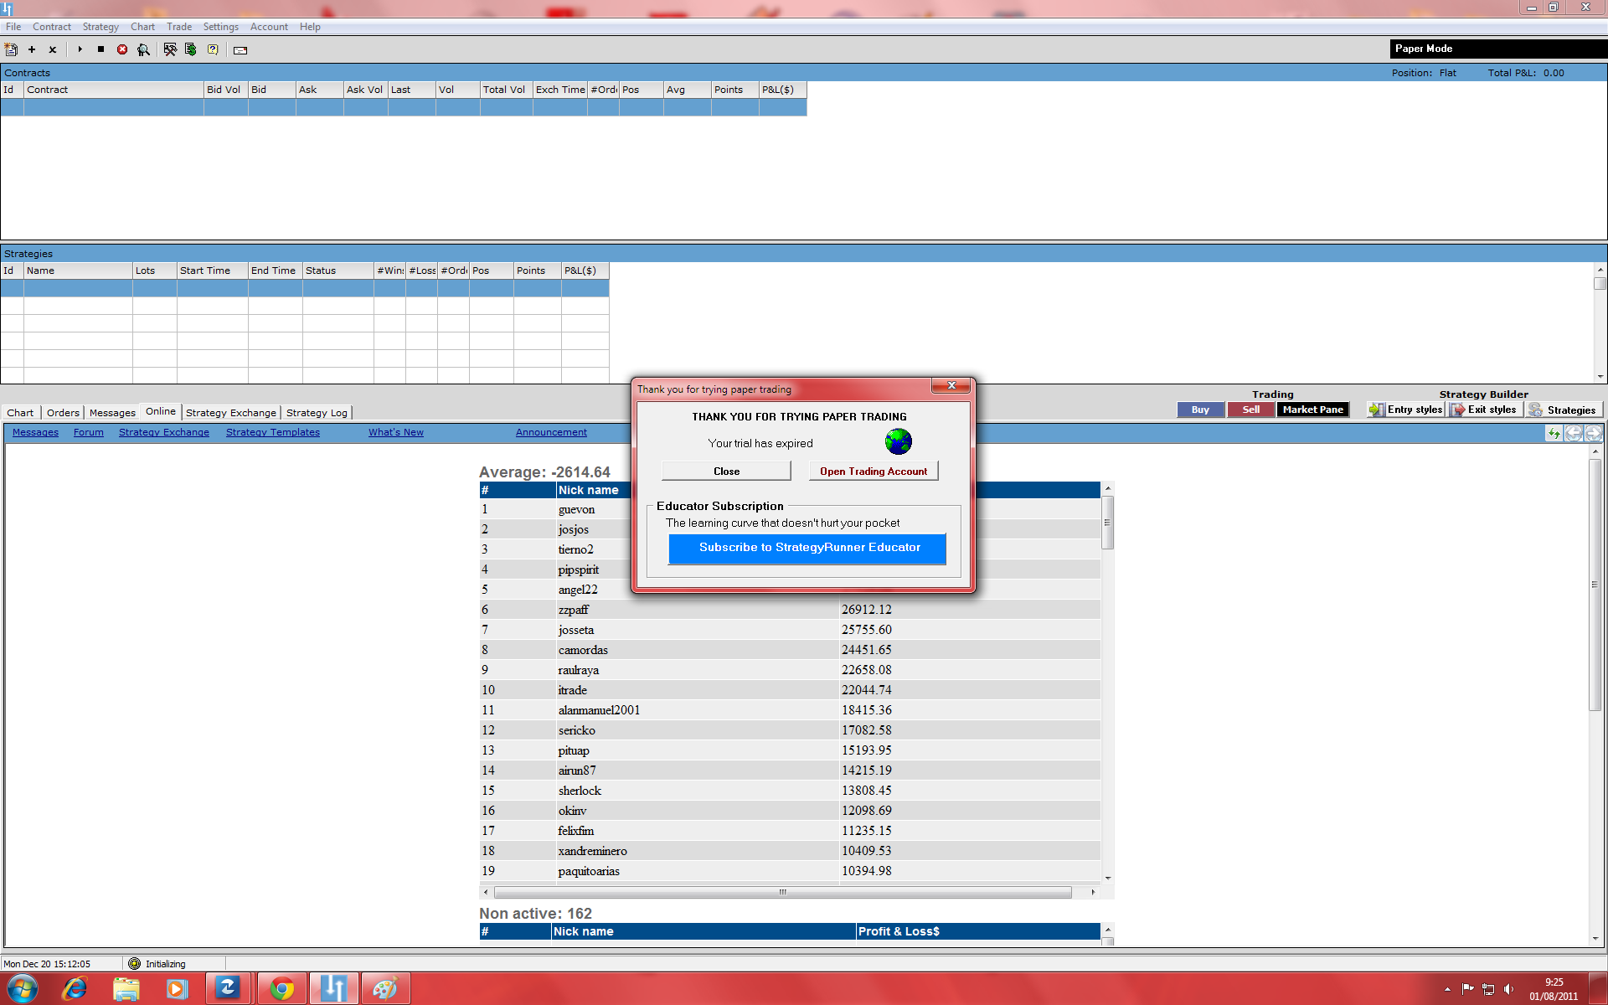Click the Entry styles button
Screen dimensions: 1608x1005
coord(1407,410)
